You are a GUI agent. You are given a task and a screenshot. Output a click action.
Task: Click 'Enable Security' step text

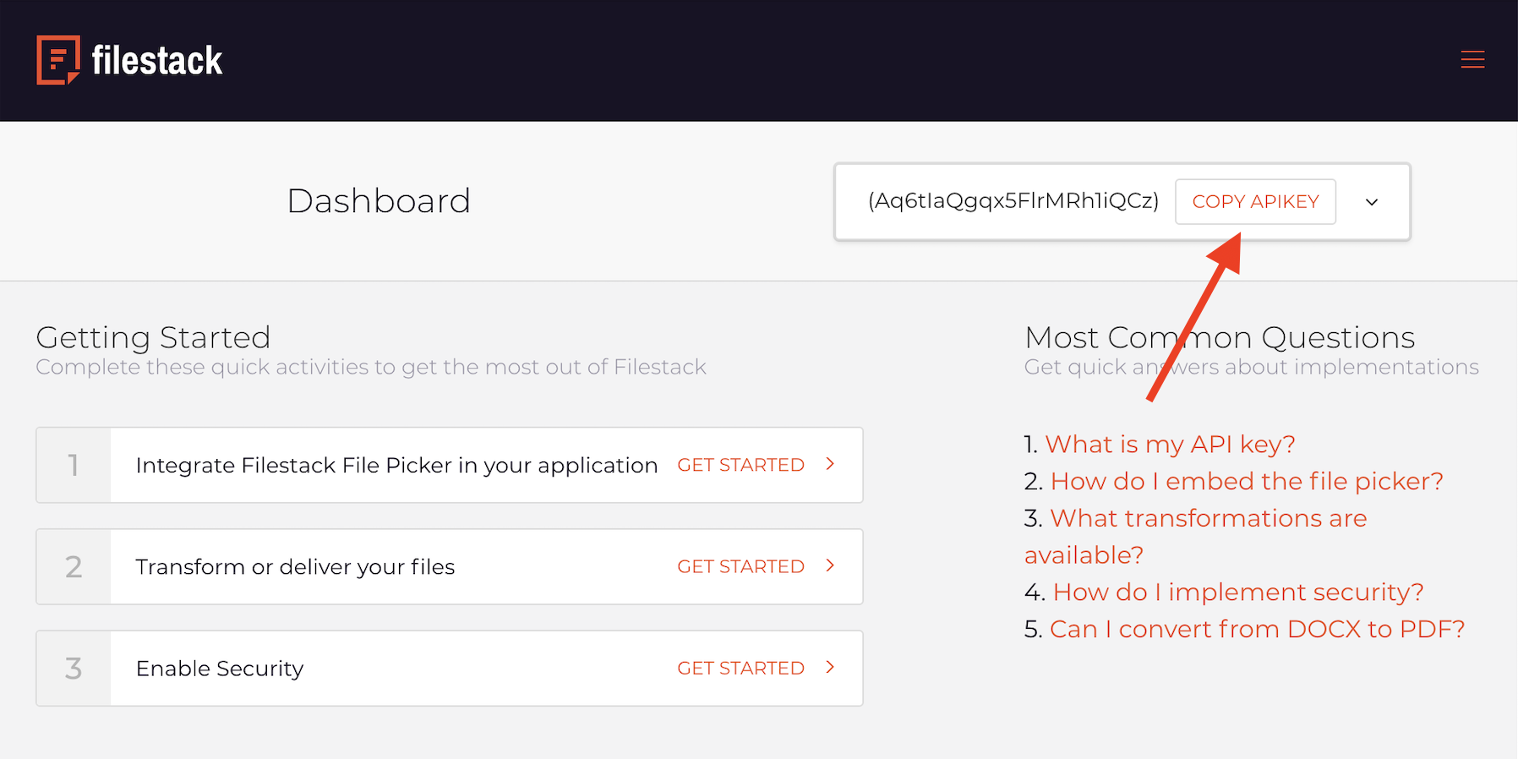tap(220, 669)
